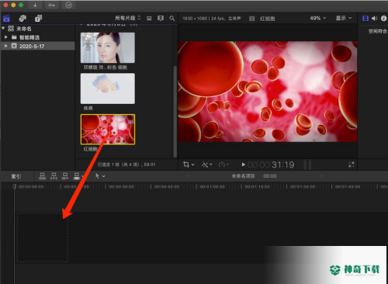
Task: Switch to the video inspector icon
Action: click(365, 19)
